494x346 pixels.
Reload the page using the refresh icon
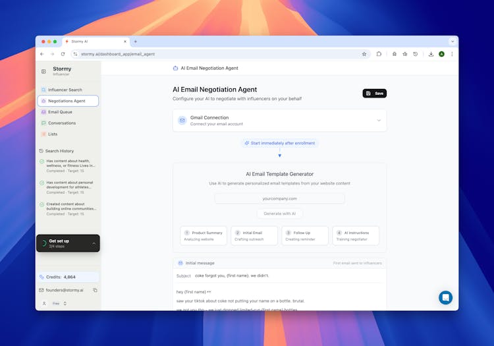pos(63,54)
